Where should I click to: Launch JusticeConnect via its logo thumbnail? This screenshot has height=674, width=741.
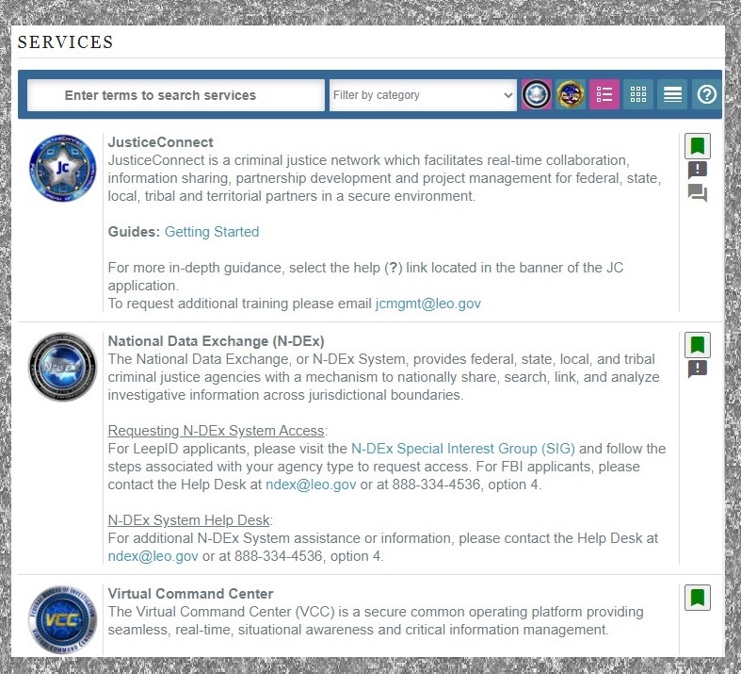[61, 169]
